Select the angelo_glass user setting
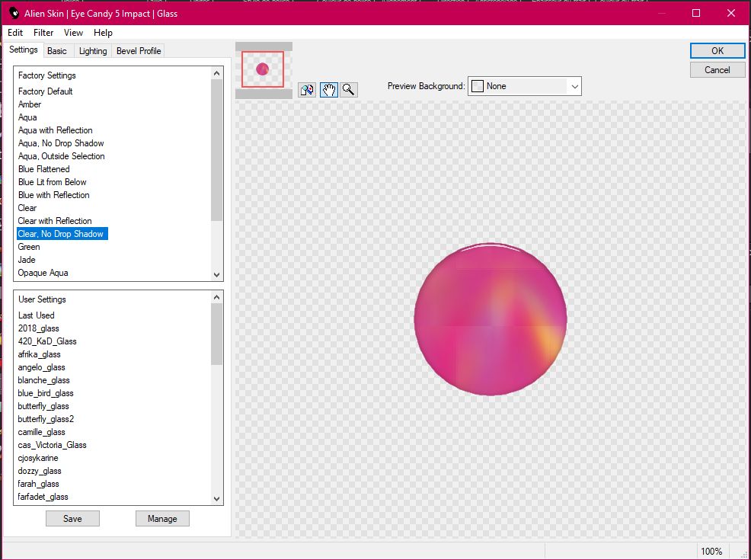This screenshot has height=560, width=751. point(42,367)
